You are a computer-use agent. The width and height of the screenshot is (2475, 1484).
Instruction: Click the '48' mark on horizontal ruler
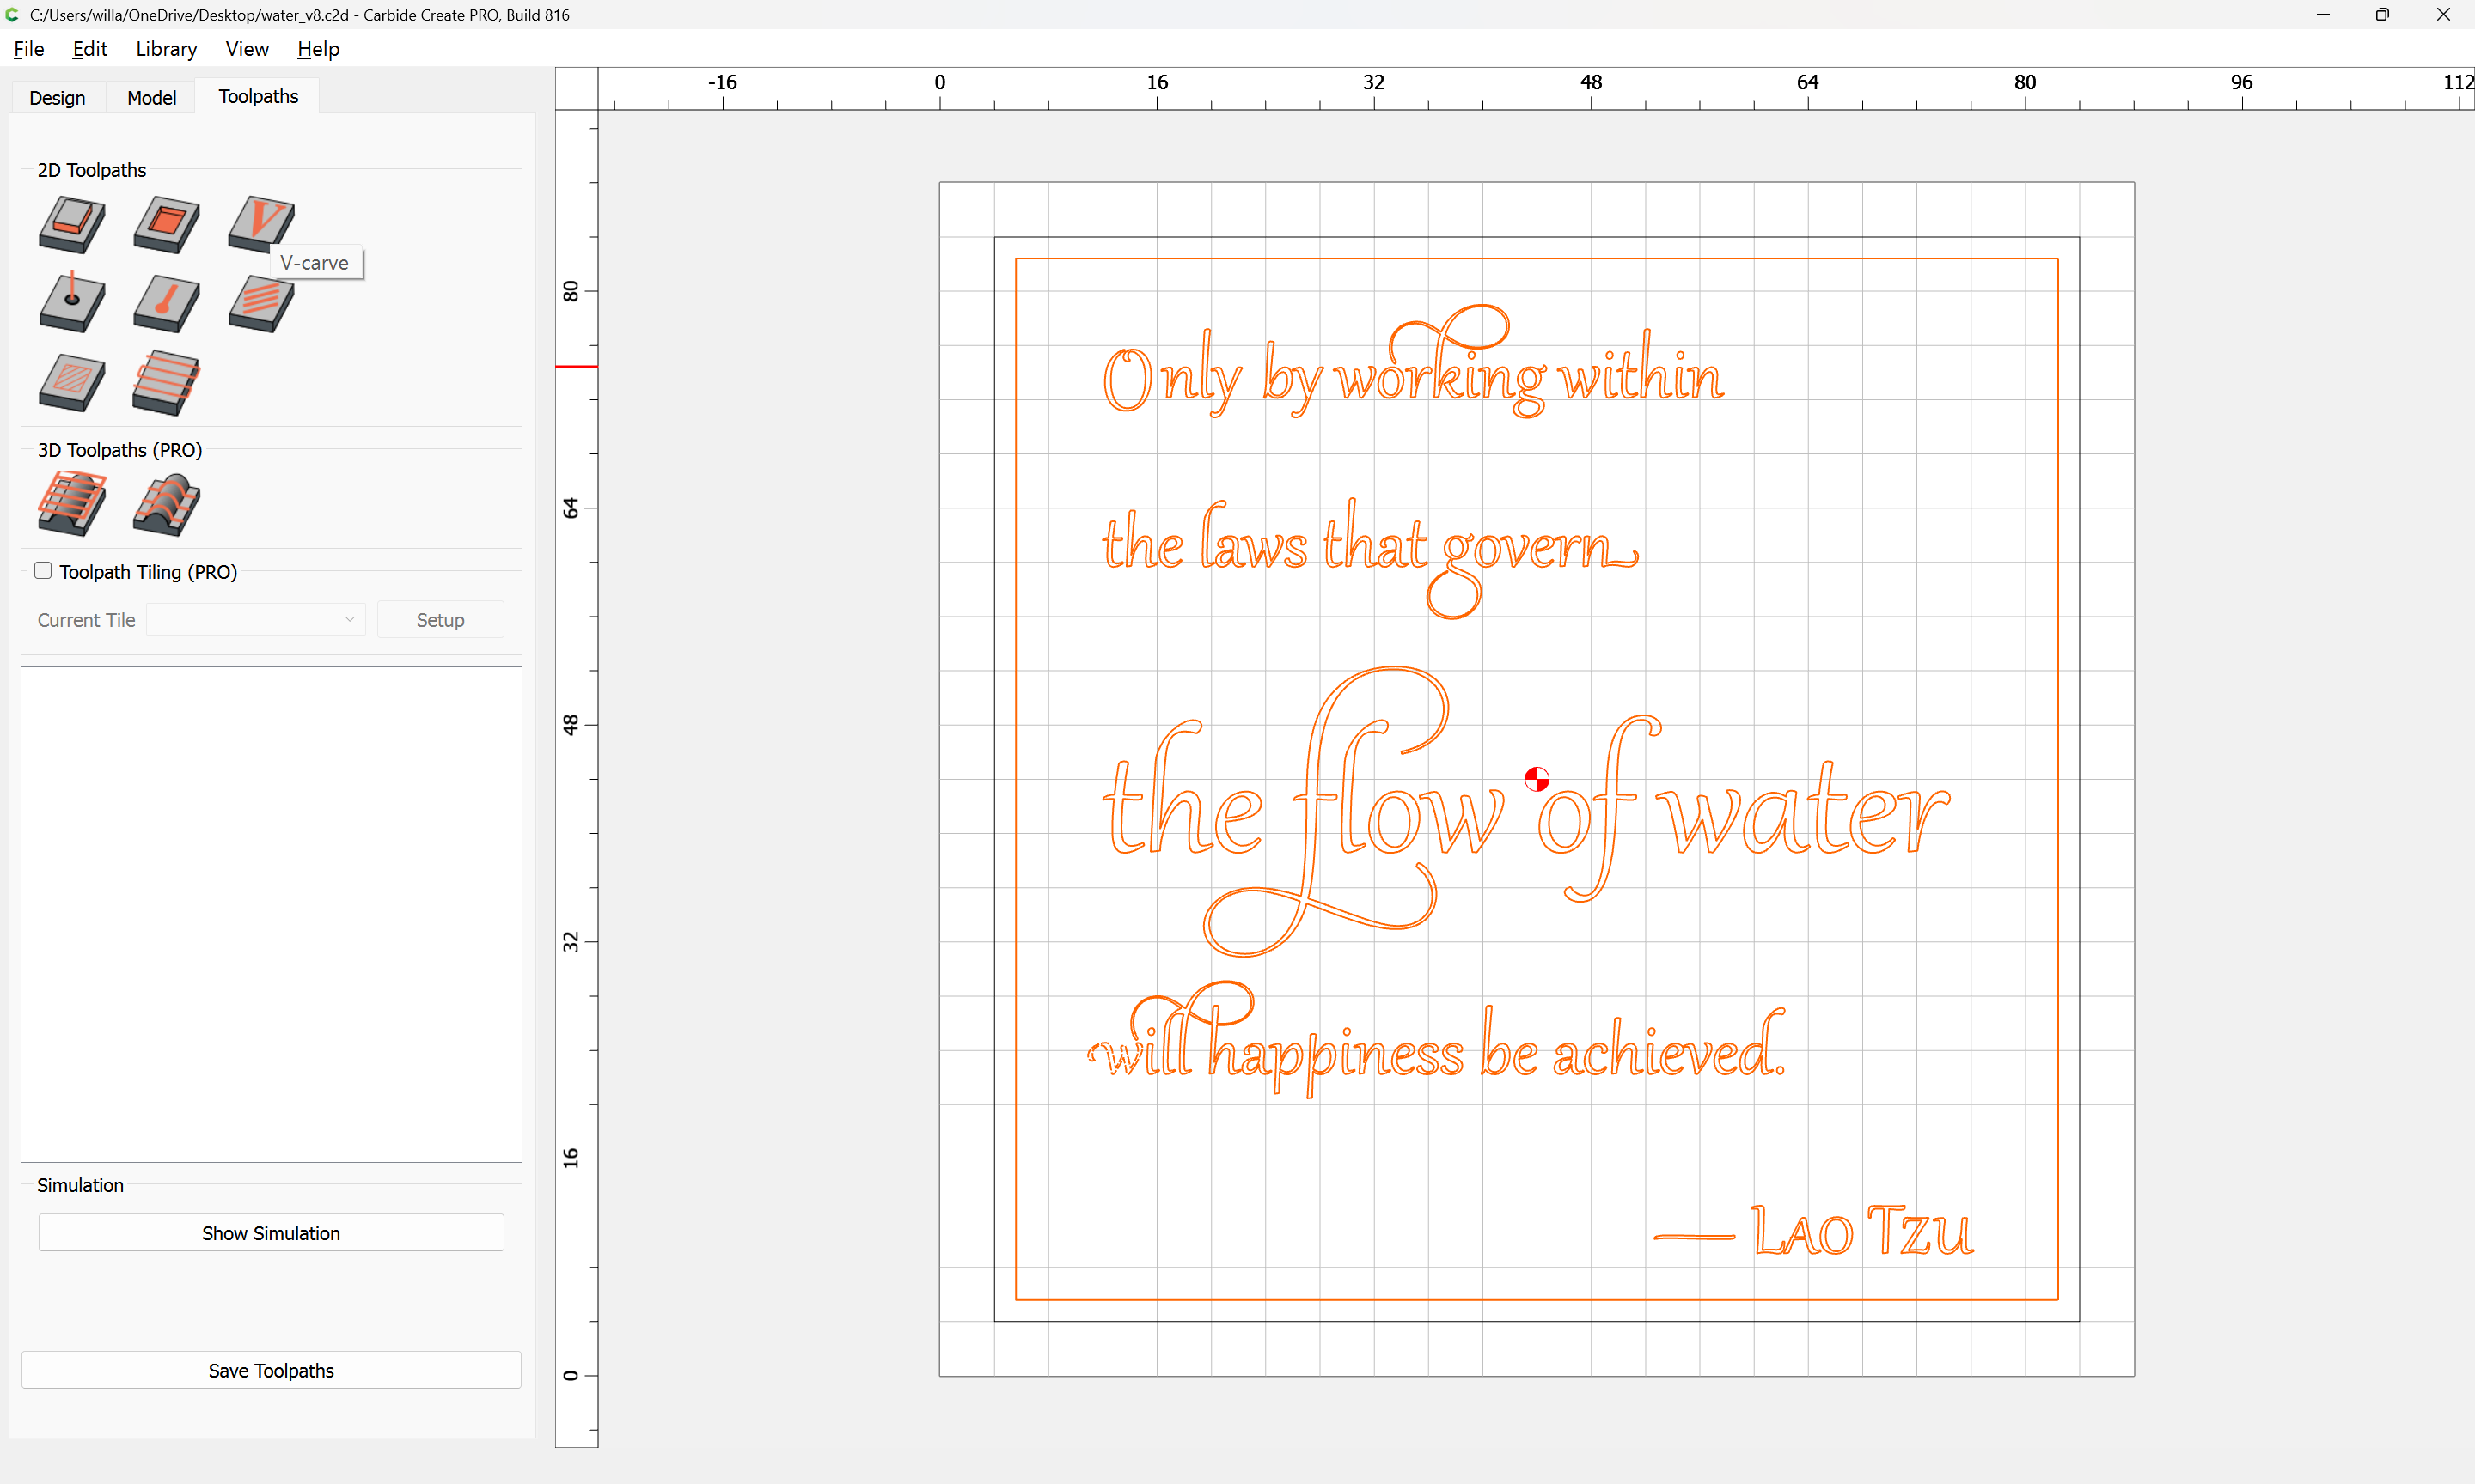pos(1591,82)
